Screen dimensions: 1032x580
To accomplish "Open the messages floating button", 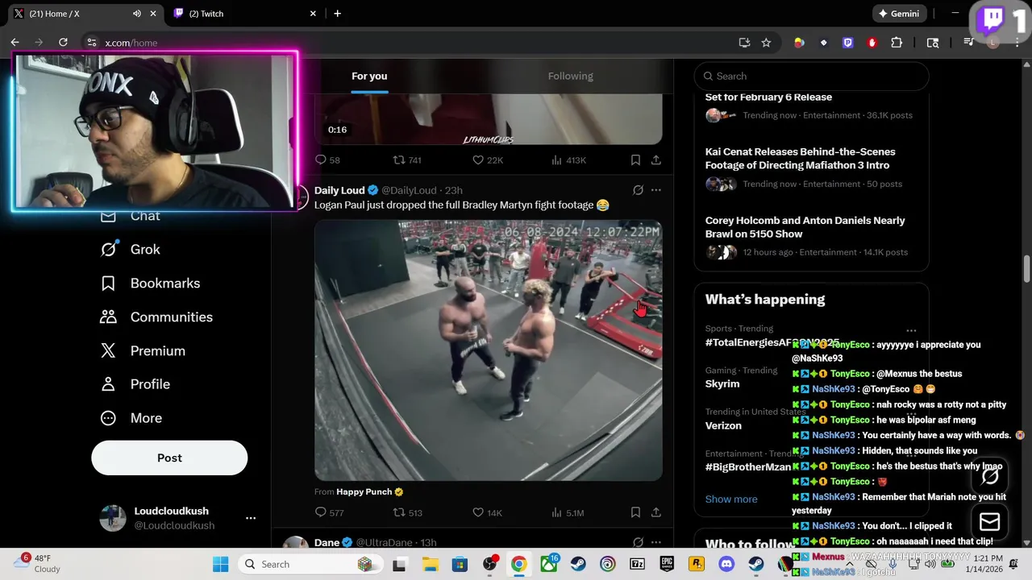I will coord(990,522).
